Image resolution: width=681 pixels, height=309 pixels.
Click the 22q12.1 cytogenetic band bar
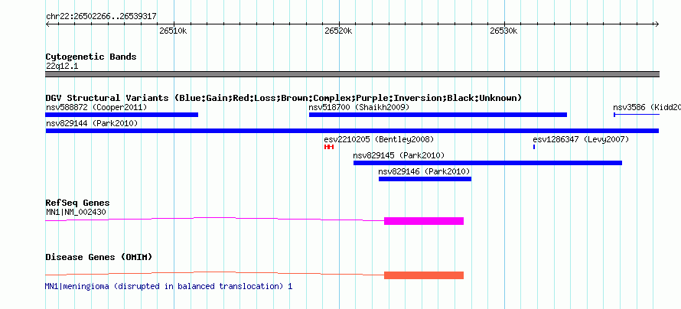coord(352,74)
